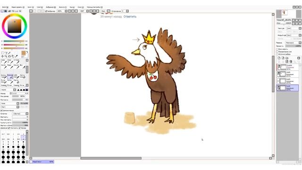Choose the flat square brush edge shape

pos(27,90)
